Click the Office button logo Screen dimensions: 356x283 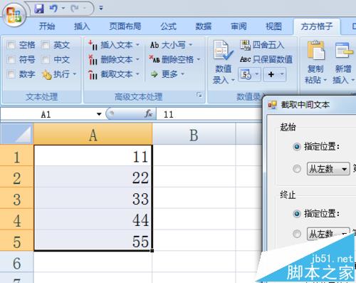14,15
